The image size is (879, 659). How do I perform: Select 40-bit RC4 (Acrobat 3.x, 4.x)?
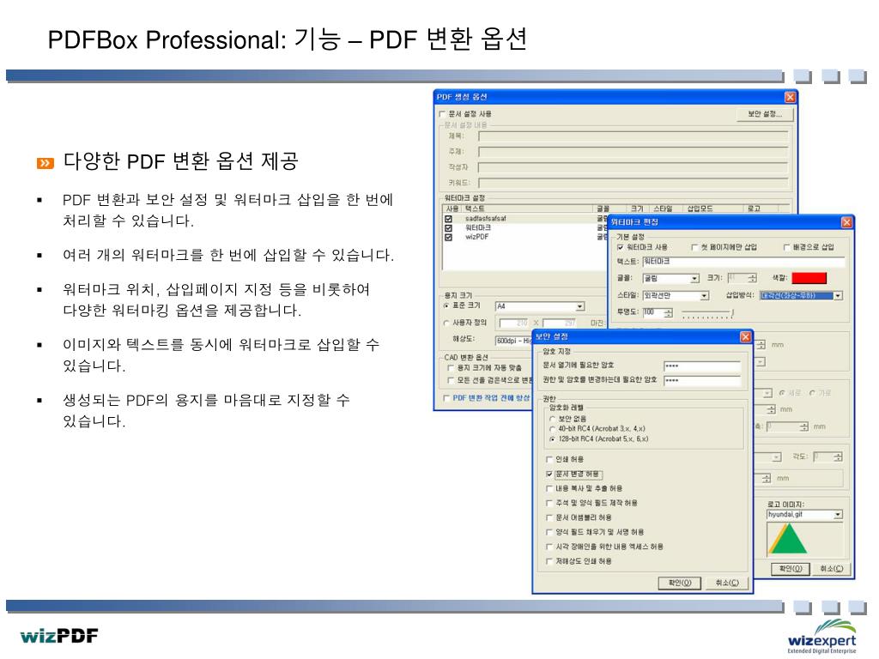click(552, 429)
